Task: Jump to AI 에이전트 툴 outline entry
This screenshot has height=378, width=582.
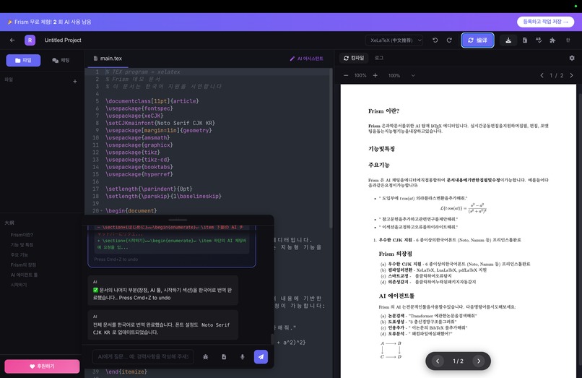Action: (x=24, y=275)
